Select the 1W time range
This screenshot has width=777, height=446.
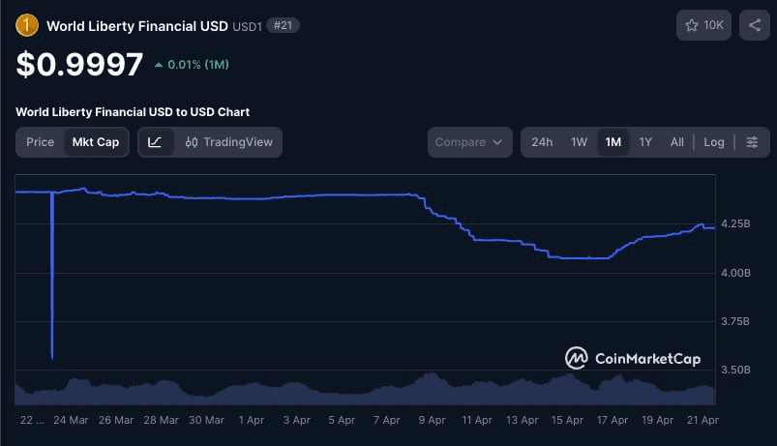pos(579,142)
